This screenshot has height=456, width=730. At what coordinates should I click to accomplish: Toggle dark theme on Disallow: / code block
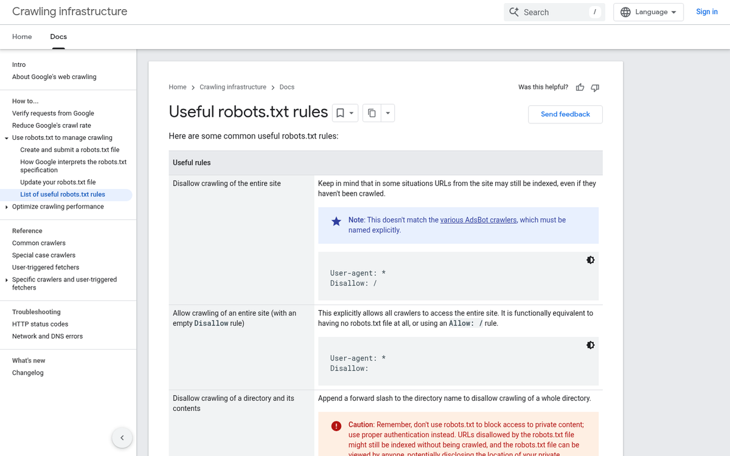pyautogui.click(x=590, y=260)
